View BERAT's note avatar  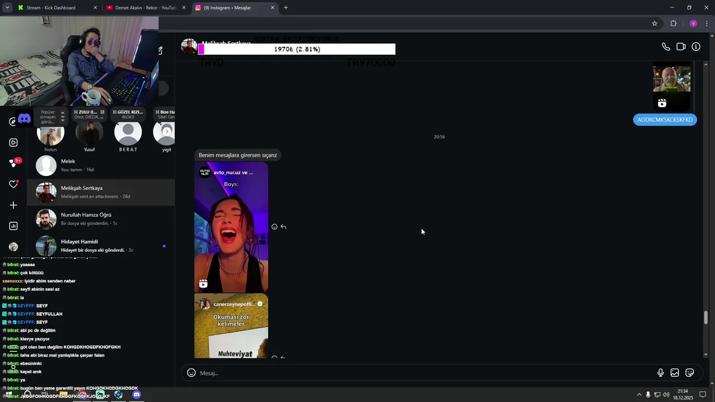click(x=128, y=133)
